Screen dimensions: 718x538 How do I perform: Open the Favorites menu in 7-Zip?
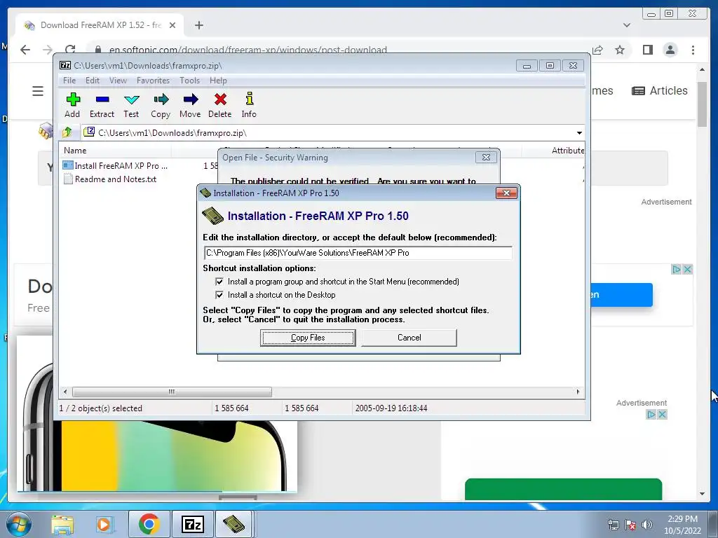point(153,81)
